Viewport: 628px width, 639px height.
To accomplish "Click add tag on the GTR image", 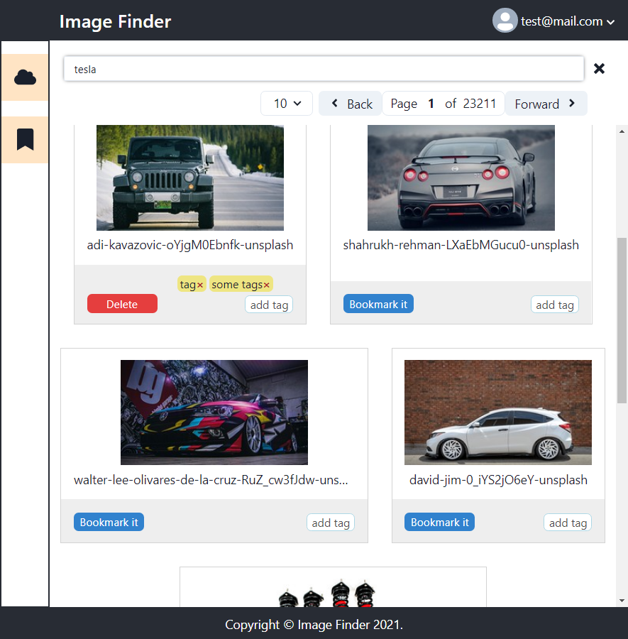I will click(x=554, y=304).
